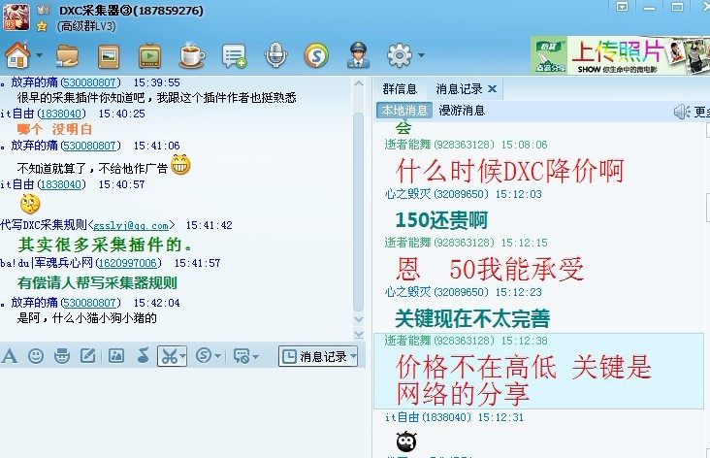Open the group home house icon
Image resolution: width=710 pixels, height=458 pixels.
pos(17,55)
